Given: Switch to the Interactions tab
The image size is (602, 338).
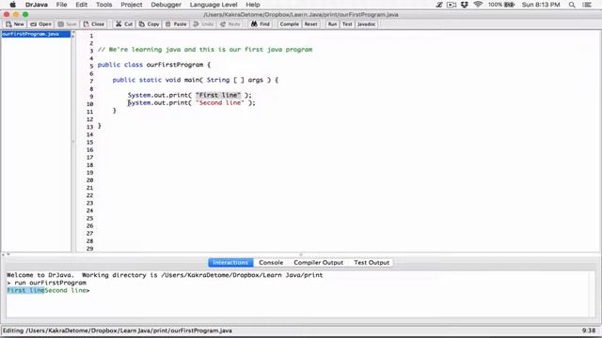Looking at the screenshot, I should (230, 263).
